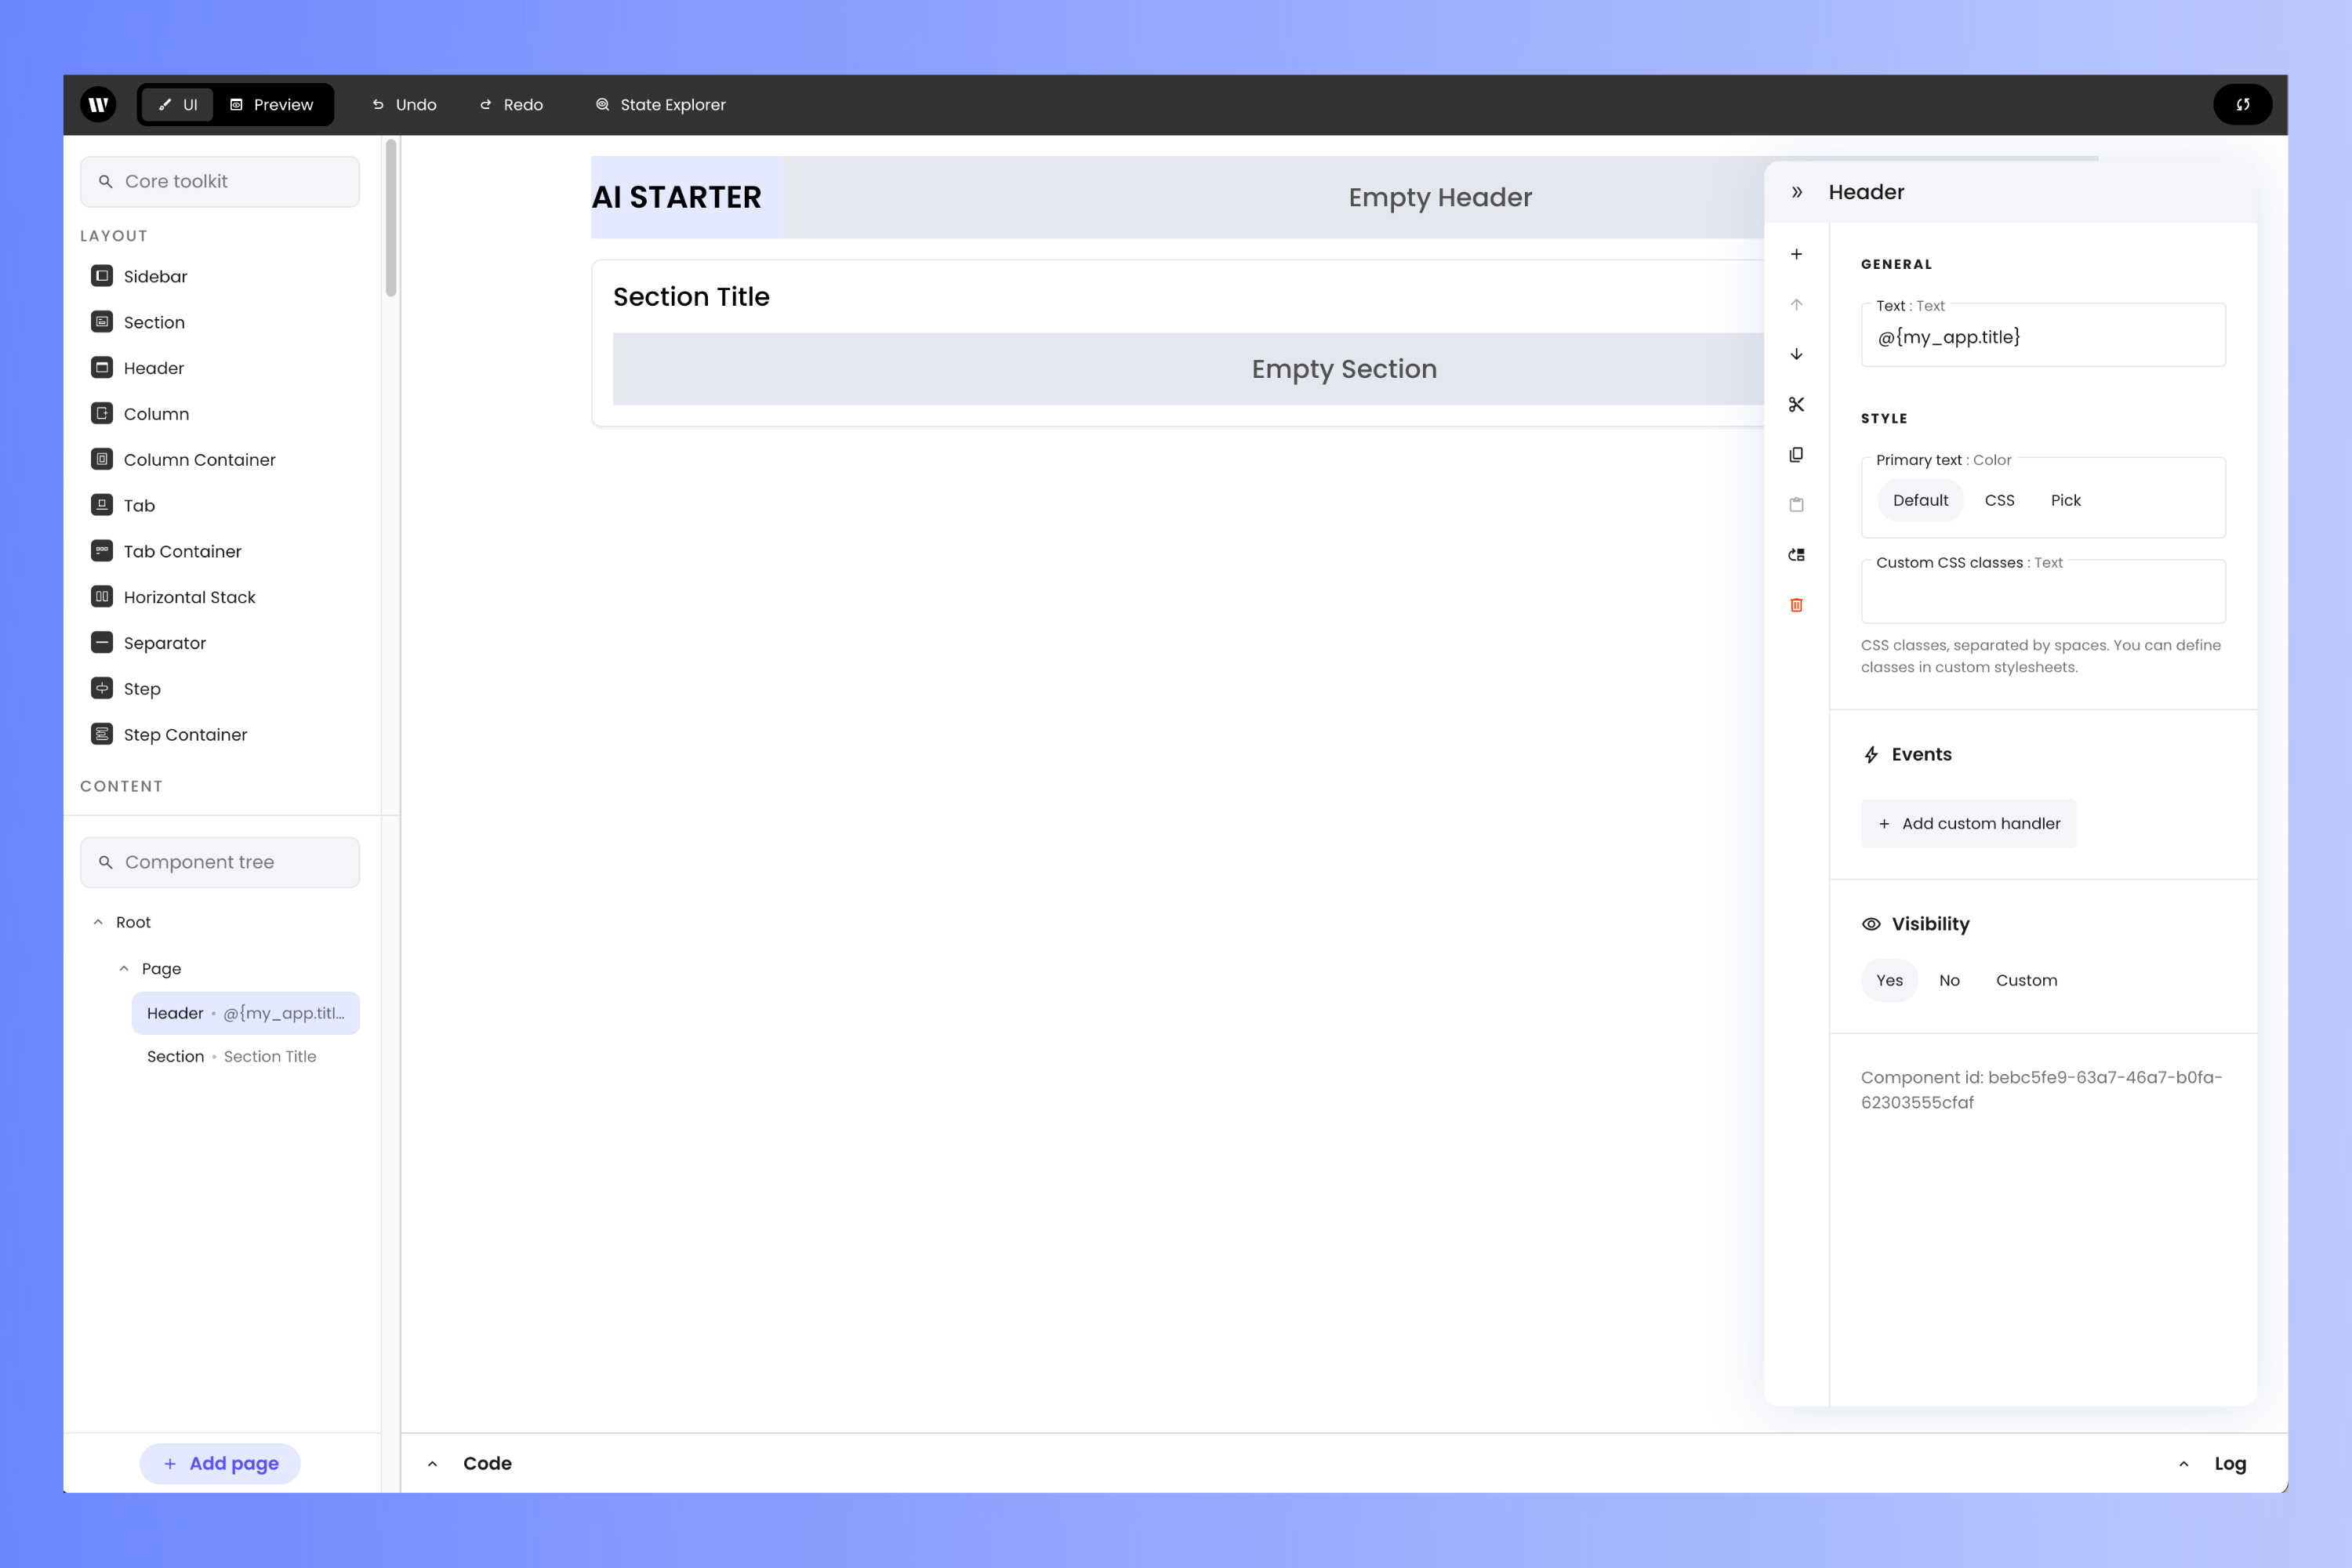The height and width of the screenshot is (1568, 2352).
Task: Click the scissors cut icon
Action: pyautogui.click(x=1796, y=404)
